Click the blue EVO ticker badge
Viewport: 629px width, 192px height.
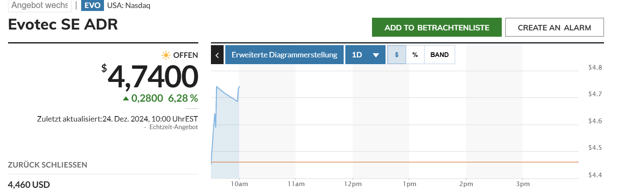tap(92, 5)
